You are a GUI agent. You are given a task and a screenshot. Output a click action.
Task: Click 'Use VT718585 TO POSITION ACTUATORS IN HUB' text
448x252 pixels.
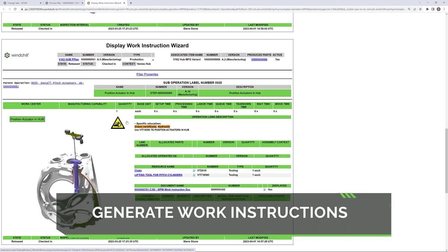[x=162, y=130]
